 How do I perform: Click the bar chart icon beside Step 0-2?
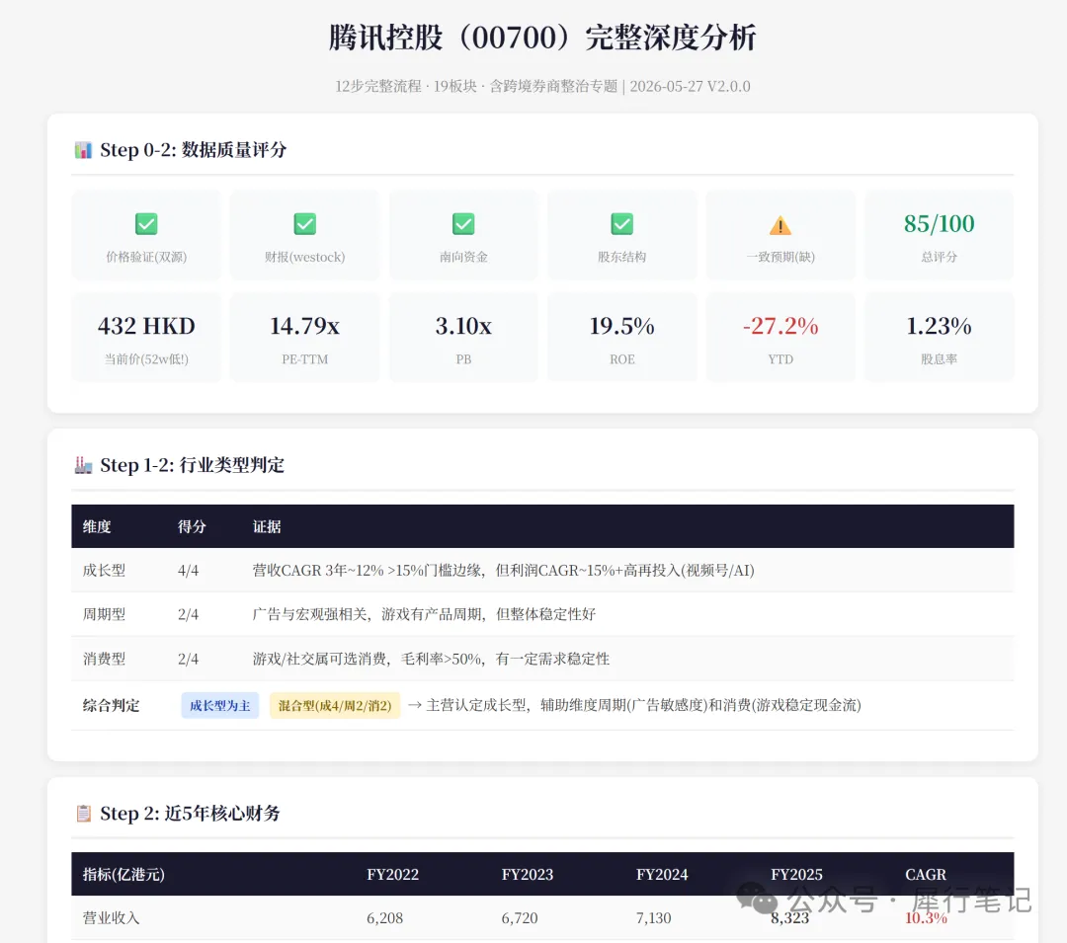[83, 149]
